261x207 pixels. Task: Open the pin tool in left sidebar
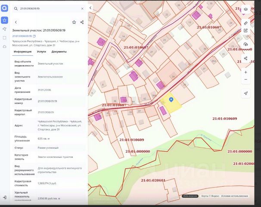tap(4, 29)
